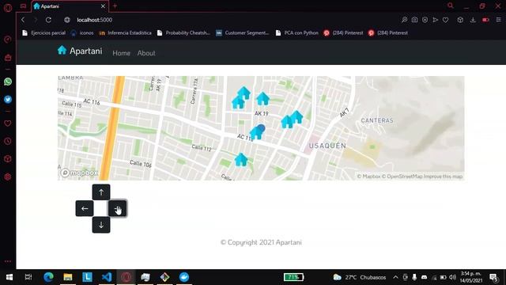Open the Inferencia Estadística bookmark
The width and height of the screenshot is (506, 285).
click(x=125, y=33)
